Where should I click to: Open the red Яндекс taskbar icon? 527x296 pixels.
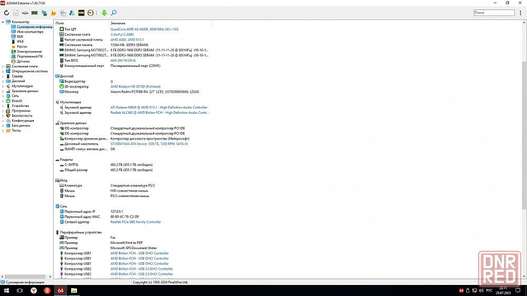(47, 291)
